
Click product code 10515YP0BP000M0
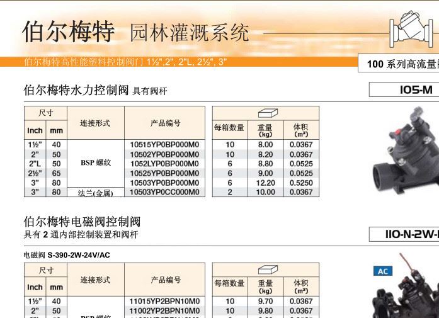(x=164, y=145)
